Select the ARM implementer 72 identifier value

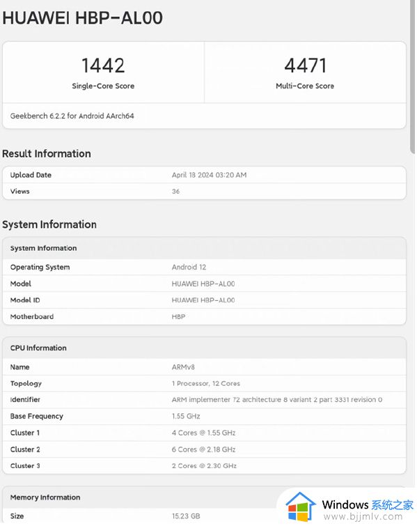point(277,399)
